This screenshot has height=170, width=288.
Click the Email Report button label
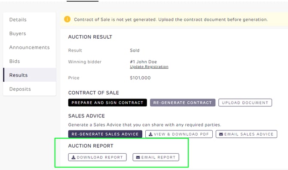(159, 158)
